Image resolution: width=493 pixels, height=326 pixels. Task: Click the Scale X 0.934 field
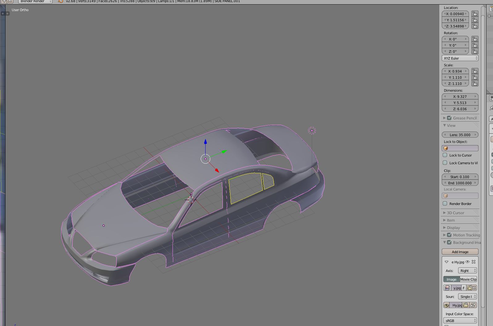click(455, 71)
